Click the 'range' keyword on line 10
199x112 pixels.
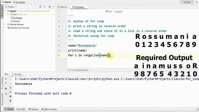(88, 55)
